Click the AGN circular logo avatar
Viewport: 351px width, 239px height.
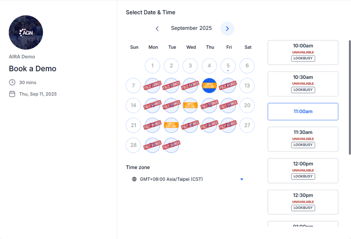26,33
